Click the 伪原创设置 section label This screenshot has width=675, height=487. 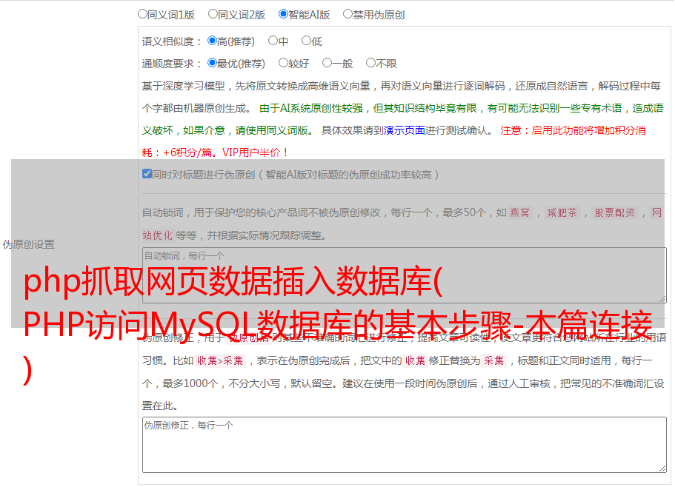click(x=29, y=244)
